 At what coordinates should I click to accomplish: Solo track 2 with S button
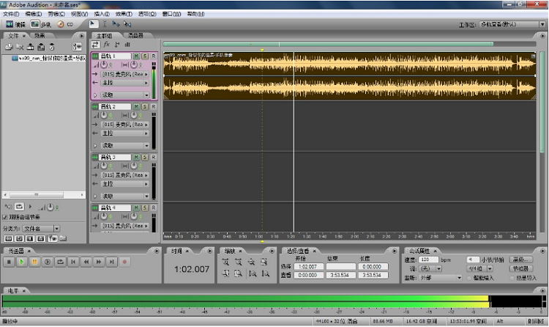click(x=145, y=106)
